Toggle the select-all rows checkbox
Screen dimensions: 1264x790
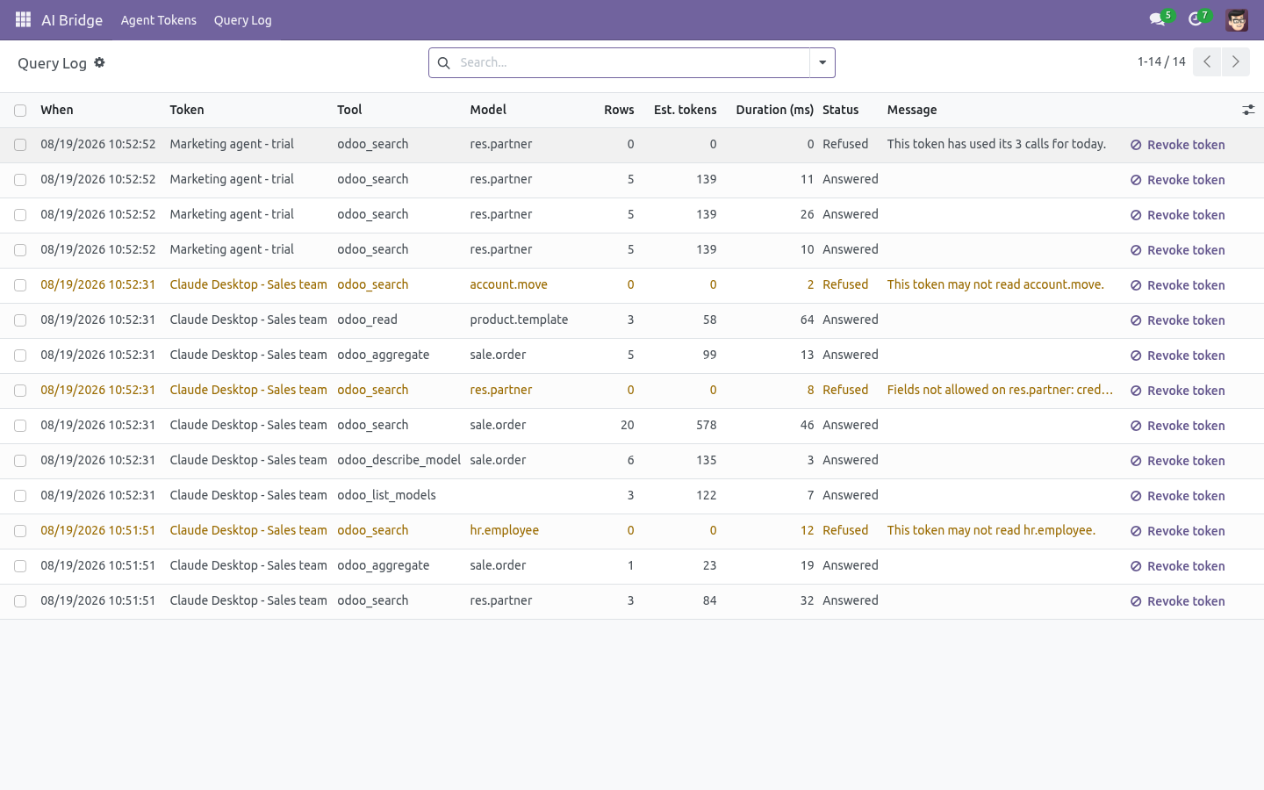point(20,111)
